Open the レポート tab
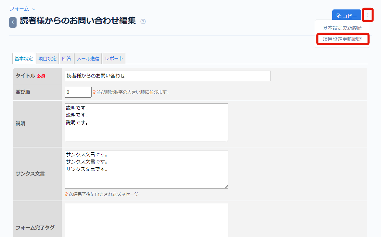This screenshot has width=381, height=237. [114, 59]
